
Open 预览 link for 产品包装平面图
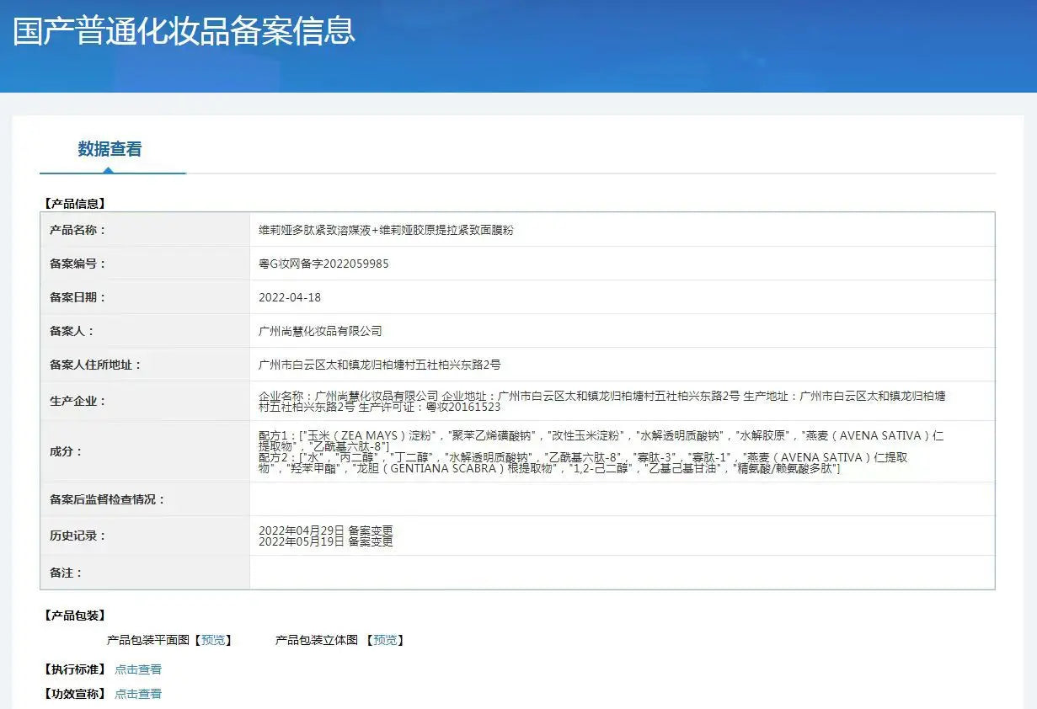pyautogui.click(x=214, y=641)
